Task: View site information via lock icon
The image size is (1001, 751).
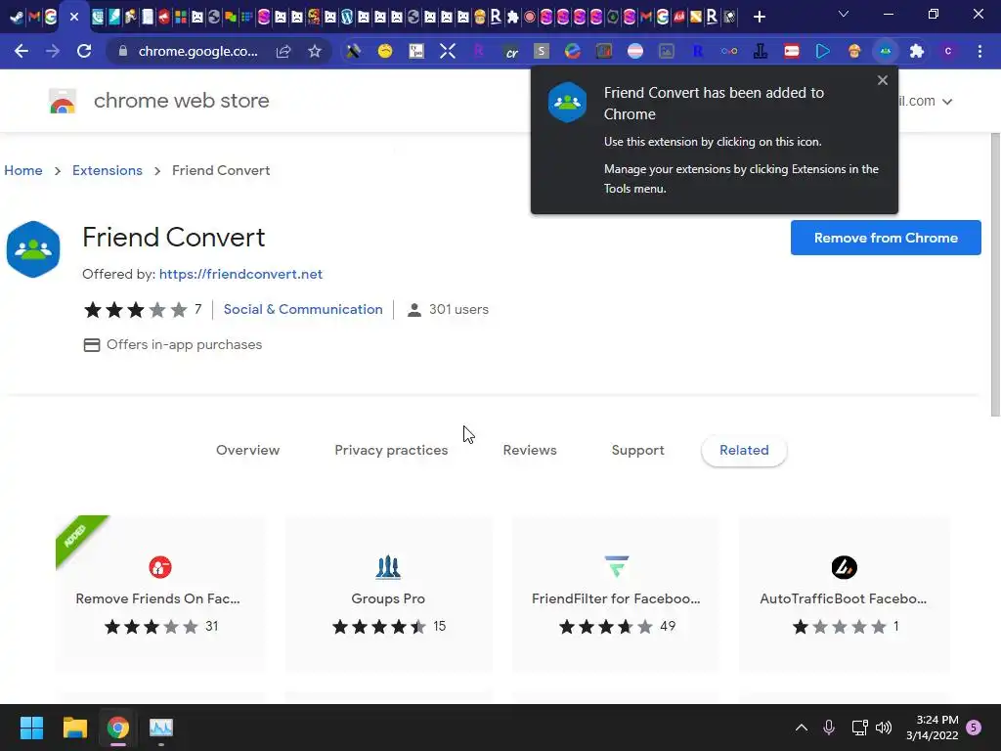Action: coord(123,51)
